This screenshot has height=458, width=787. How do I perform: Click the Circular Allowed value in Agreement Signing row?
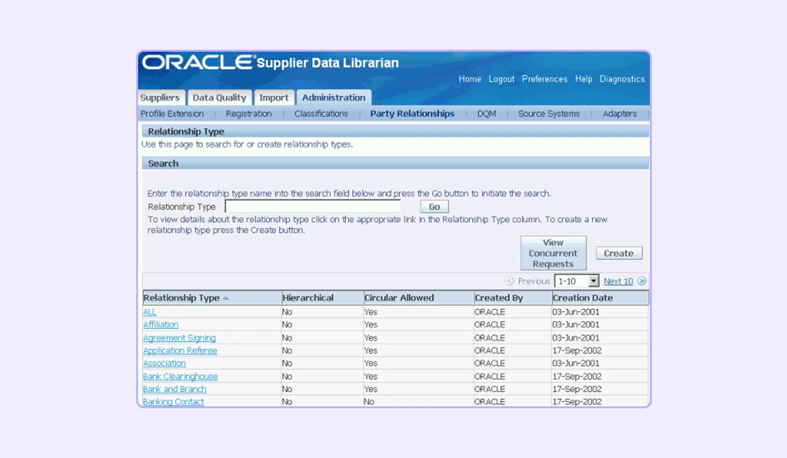(x=370, y=338)
